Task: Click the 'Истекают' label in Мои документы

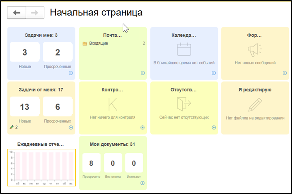Action: pyautogui.click(x=134, y=177)
